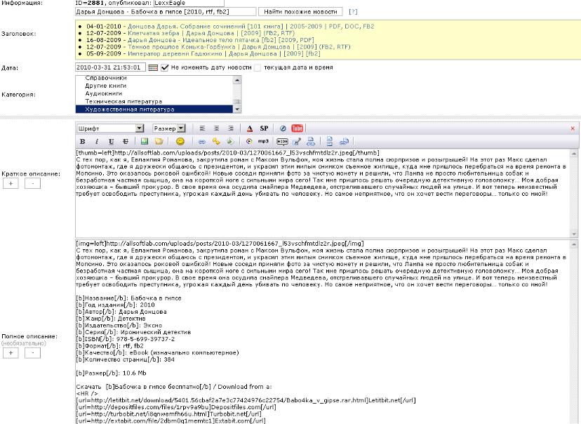Open the upload folder icon

point(159,141)
